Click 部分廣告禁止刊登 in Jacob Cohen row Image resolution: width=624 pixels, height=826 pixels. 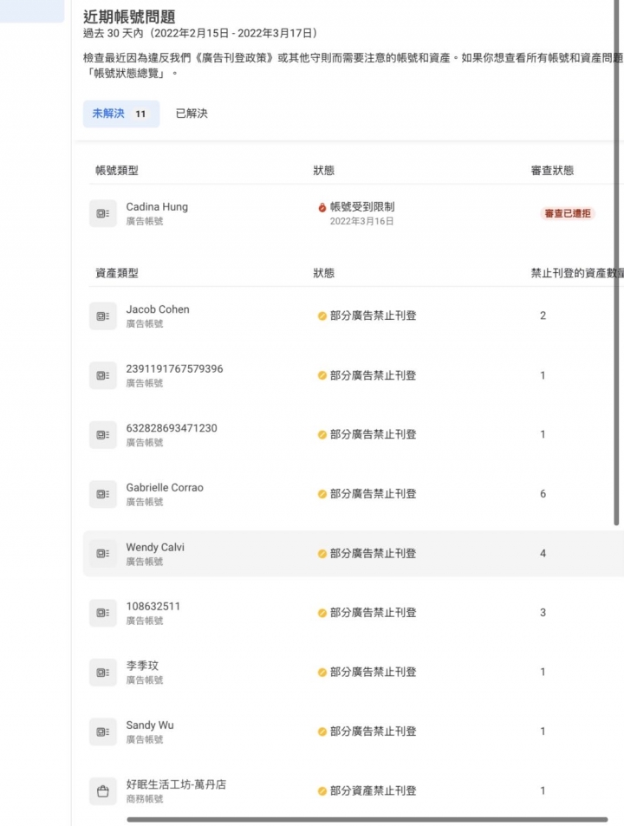(373, 316)
